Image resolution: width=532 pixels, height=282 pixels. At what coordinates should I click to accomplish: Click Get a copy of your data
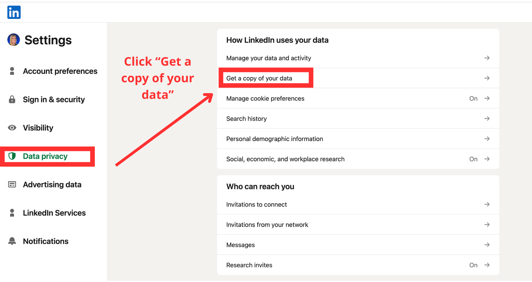pos(259,78)
